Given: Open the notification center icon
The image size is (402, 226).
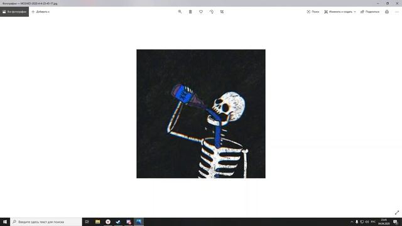Looking at the screenshot, I should 396,222.
